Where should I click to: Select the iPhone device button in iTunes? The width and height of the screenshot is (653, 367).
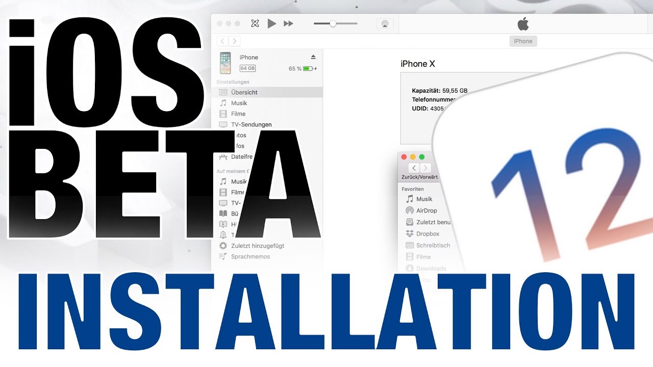(x=523, y=41)
